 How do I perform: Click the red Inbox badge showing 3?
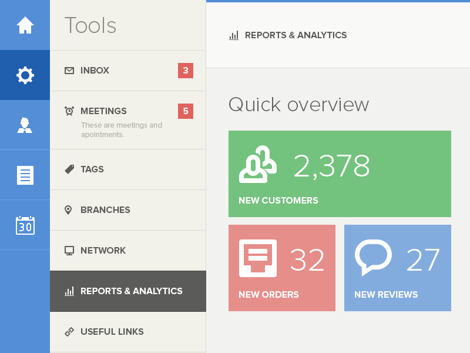tap(186, 71)
